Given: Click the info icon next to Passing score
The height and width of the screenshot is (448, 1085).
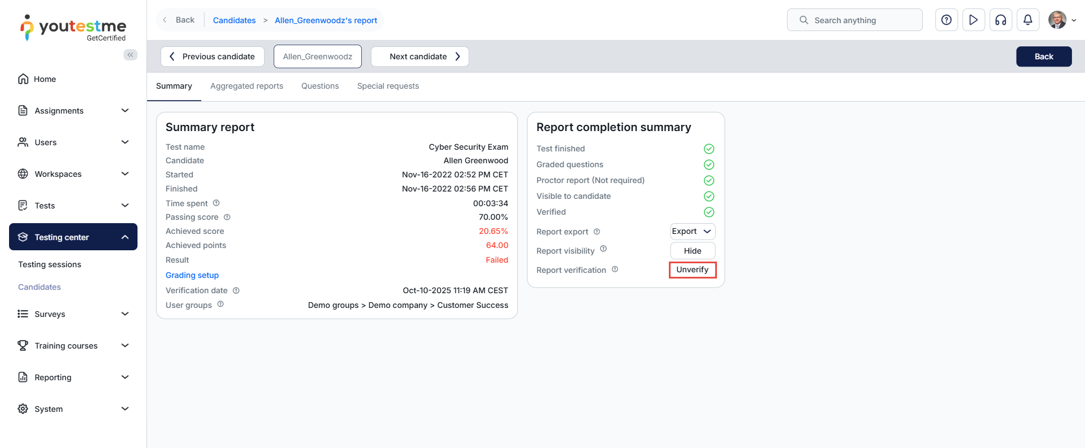Looking at the screenshot, I should [227, 217].
